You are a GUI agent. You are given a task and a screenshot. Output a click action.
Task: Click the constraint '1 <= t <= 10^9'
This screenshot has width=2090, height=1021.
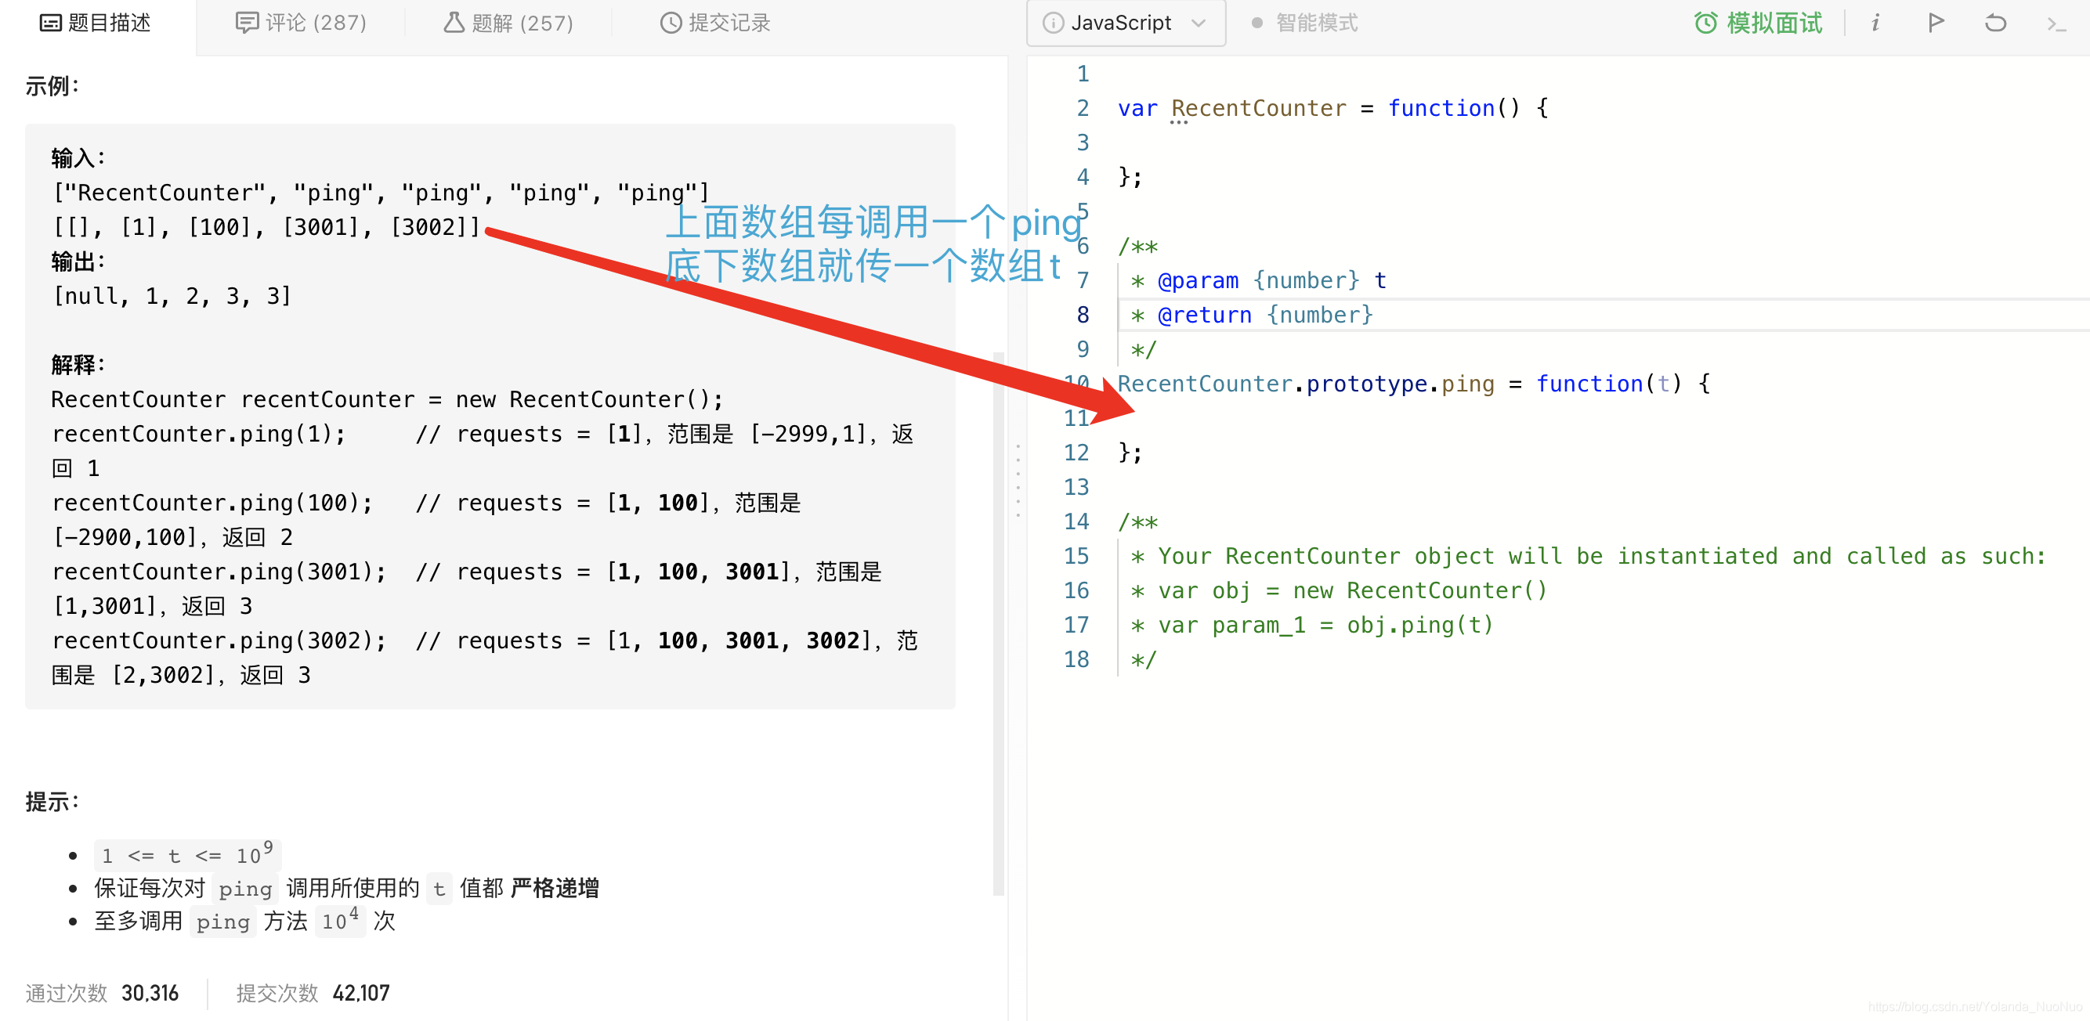tap(187, 855)
